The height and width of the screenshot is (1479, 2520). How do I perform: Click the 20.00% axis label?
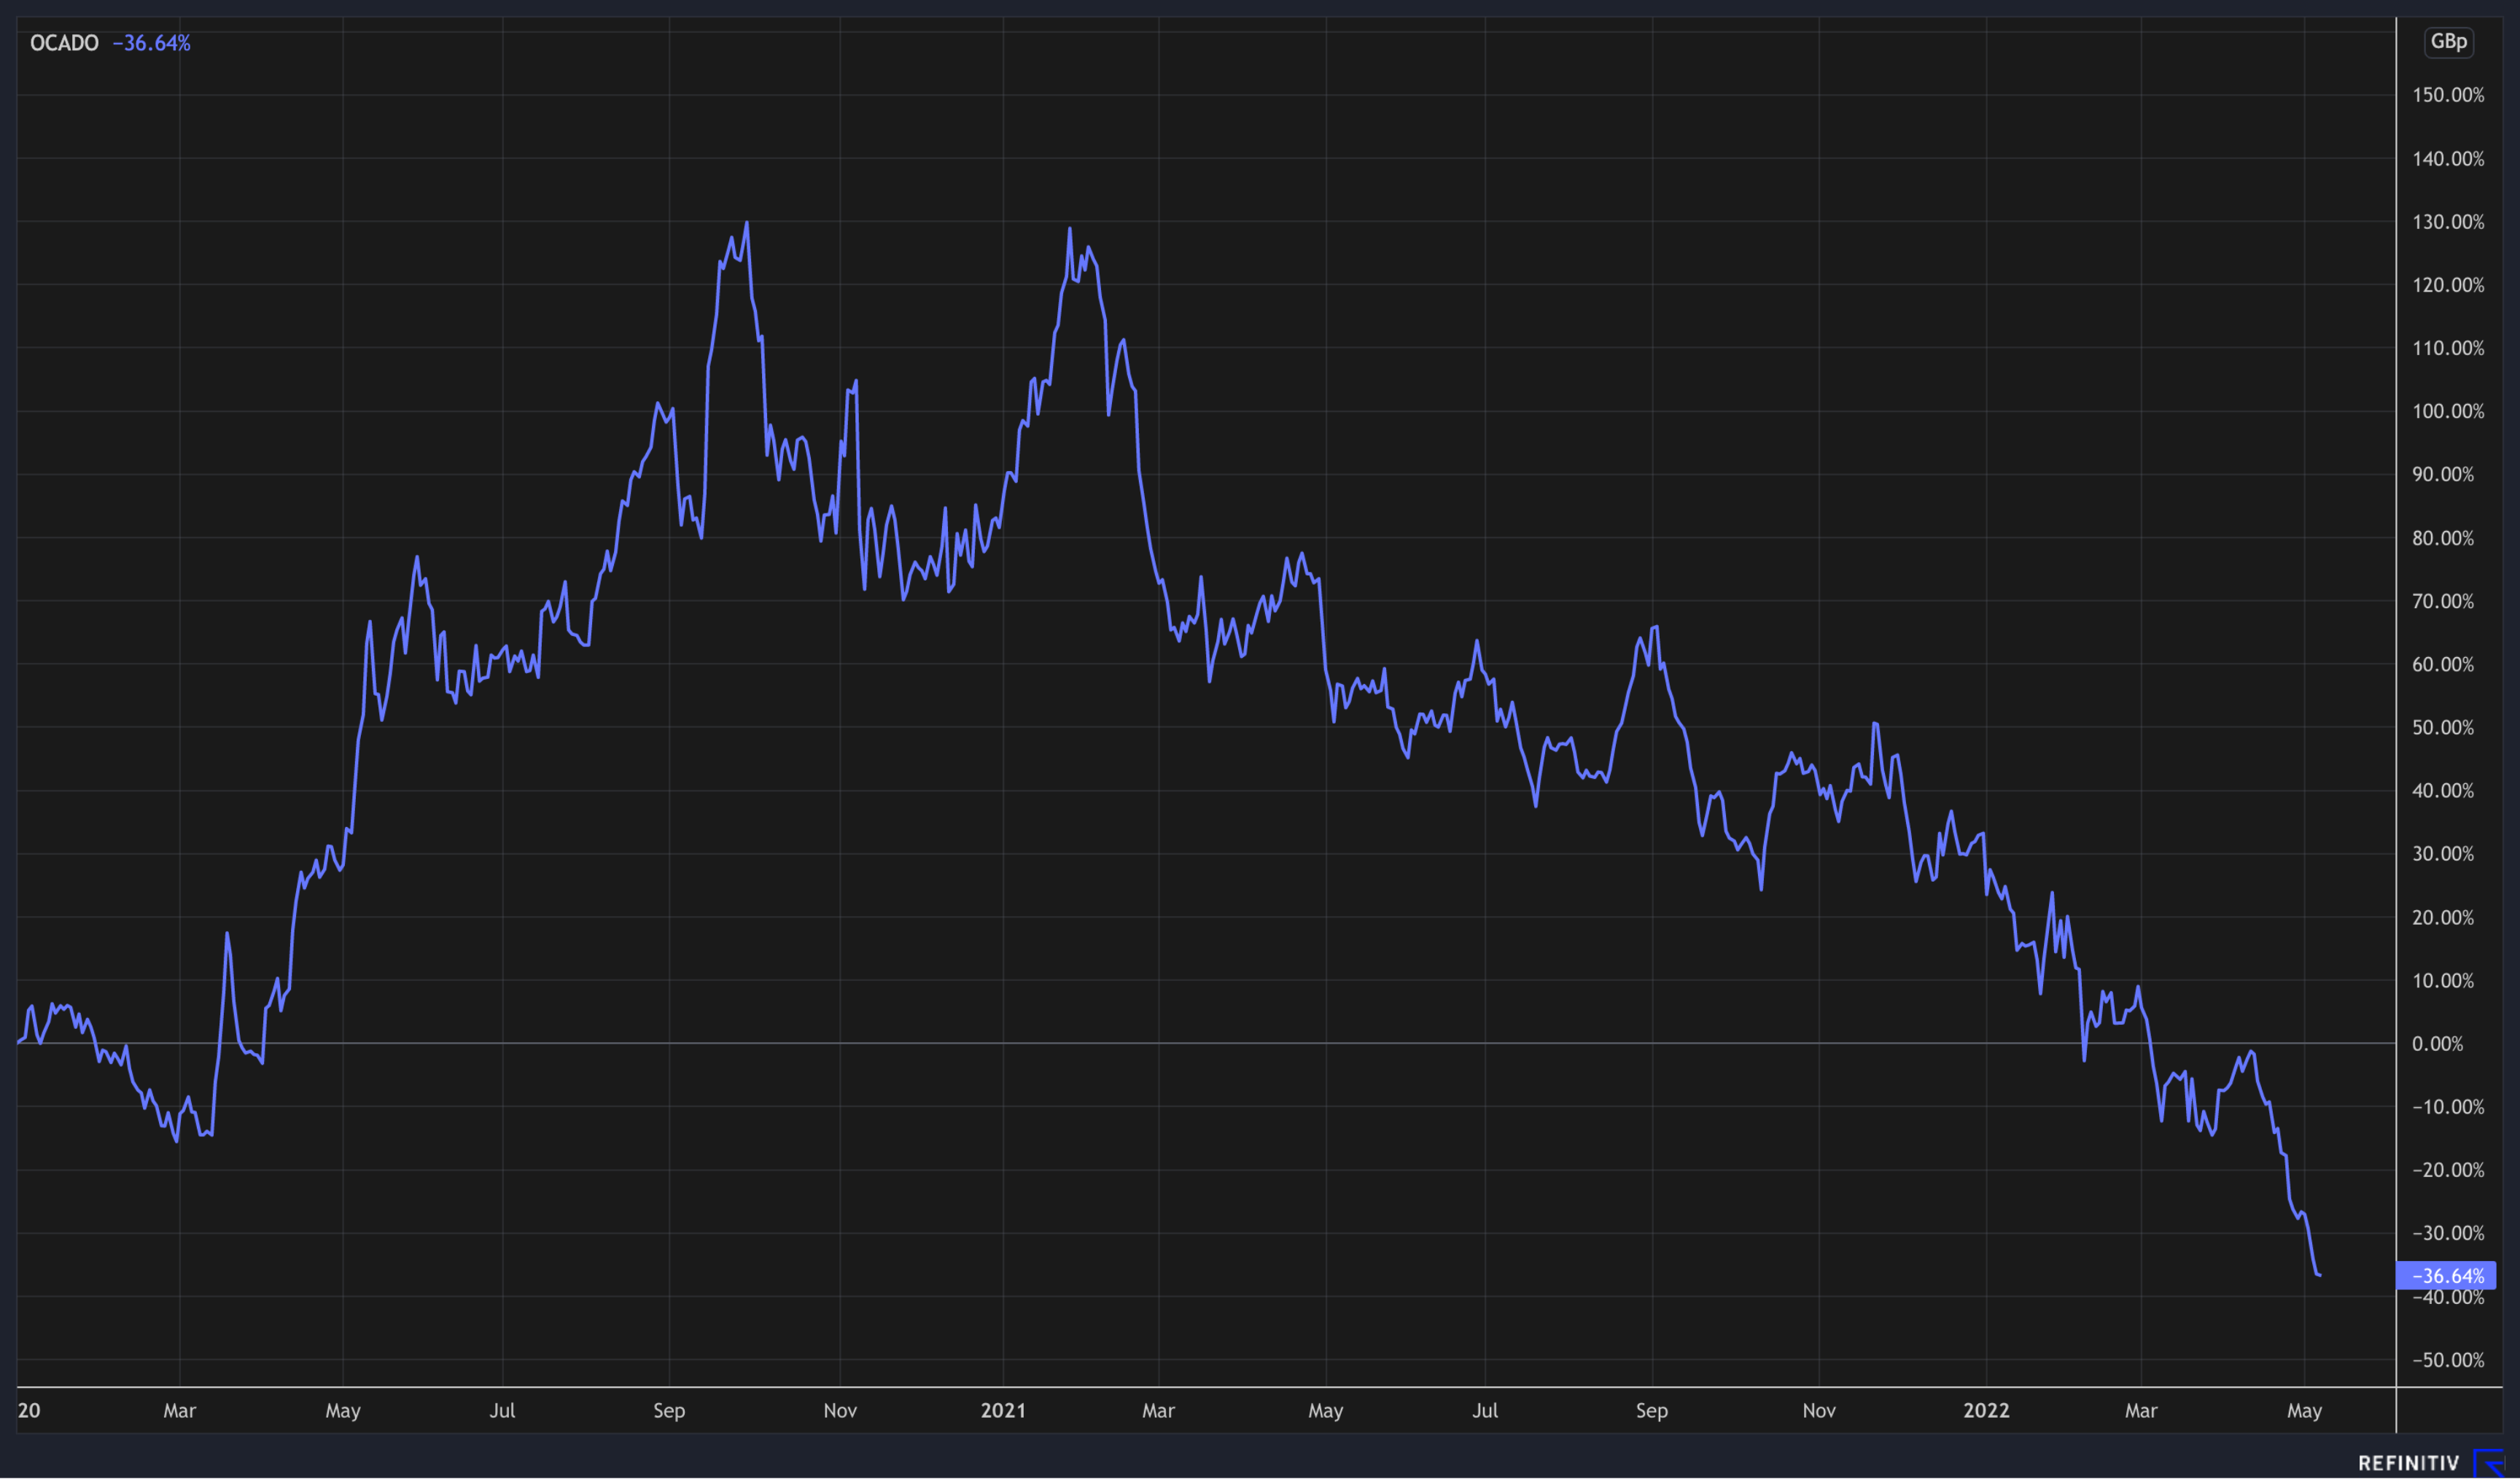[2443, 917]
